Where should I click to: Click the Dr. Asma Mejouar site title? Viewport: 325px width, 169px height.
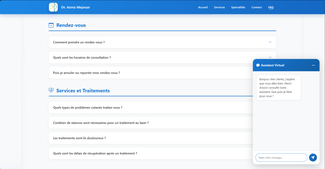(76, 7)
